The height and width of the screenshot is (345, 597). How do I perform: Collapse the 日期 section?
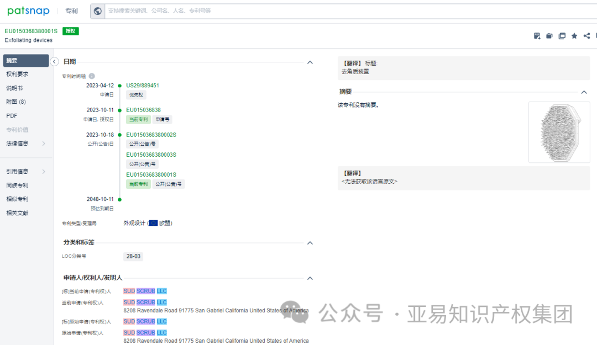click(310, 62)
